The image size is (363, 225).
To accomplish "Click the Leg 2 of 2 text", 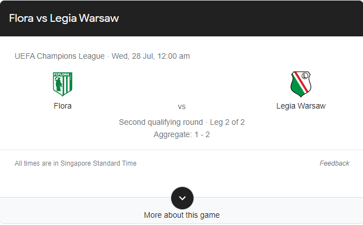I will 227,122.
